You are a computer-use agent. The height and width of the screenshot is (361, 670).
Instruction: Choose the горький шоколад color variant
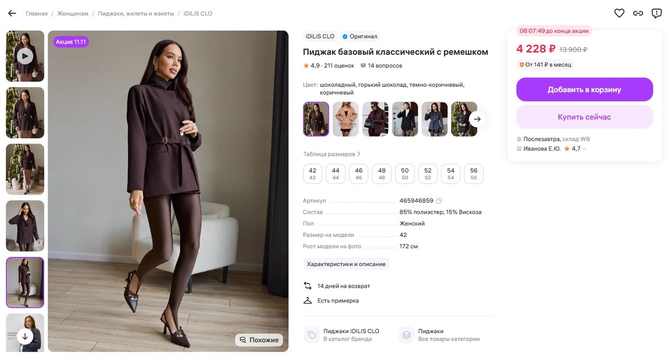(x=345, y=118)
